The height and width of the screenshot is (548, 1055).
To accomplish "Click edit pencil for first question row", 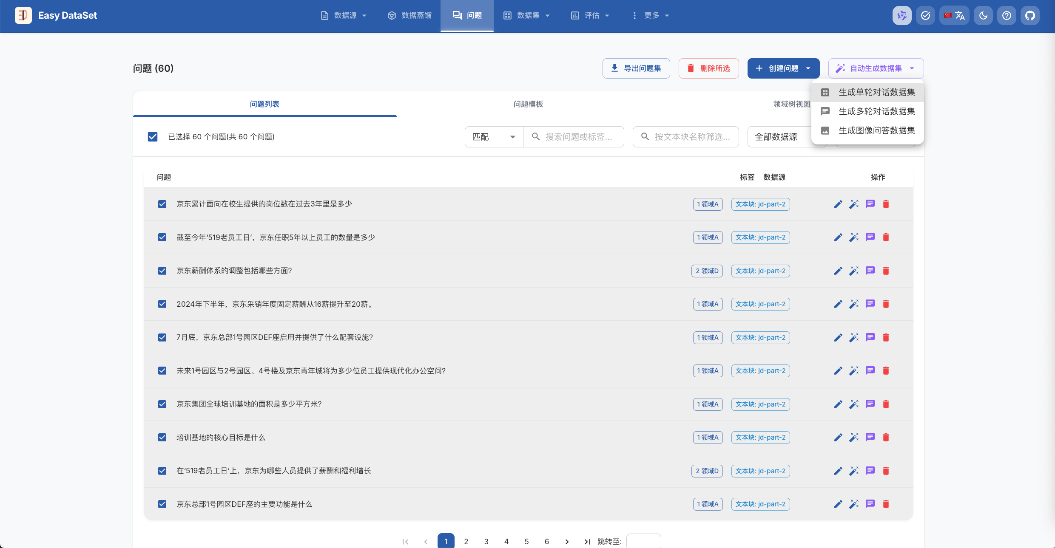I will [838, 204].
